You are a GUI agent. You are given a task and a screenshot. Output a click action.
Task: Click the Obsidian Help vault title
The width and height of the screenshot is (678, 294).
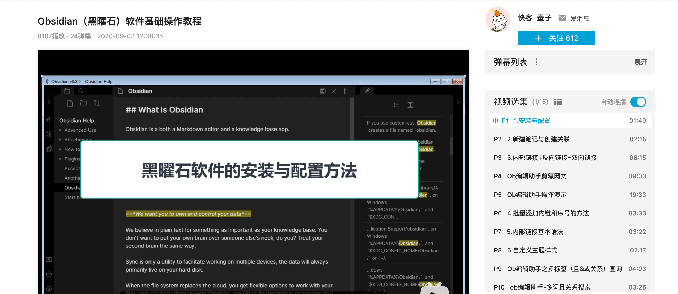(76, 121)
